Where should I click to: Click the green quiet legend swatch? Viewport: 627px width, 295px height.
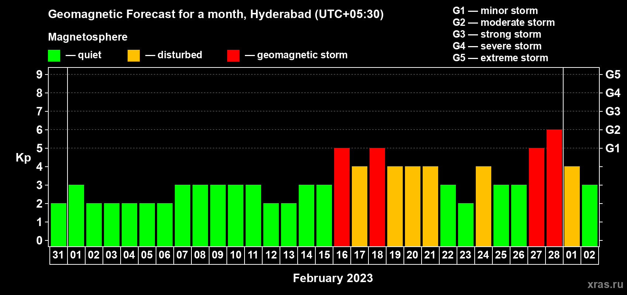point(54,56)
